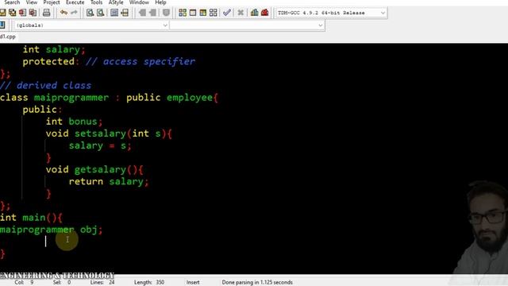This screenshot has height=286, width=508.
Task: Click the 'int bonus;' code line
Action: point(74,122)
